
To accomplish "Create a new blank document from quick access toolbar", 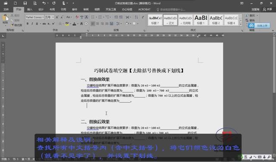I will [16, 3].
